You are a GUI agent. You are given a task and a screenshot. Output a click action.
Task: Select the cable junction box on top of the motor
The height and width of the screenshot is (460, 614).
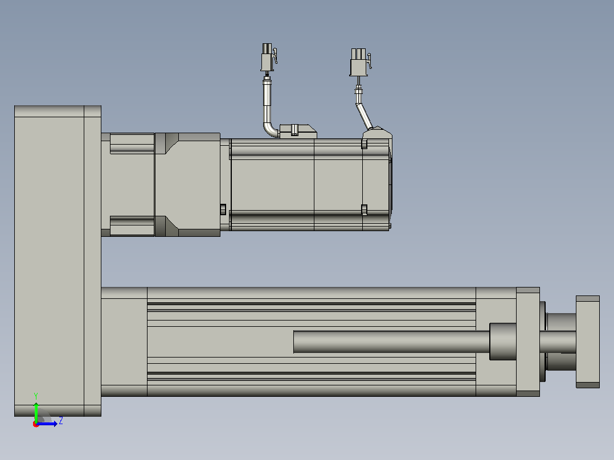click(x=298, y=131)
